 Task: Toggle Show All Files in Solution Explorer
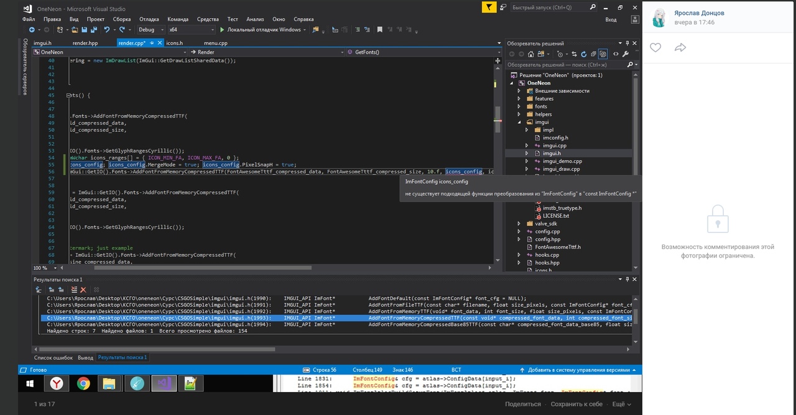click(x=602, y=54)
